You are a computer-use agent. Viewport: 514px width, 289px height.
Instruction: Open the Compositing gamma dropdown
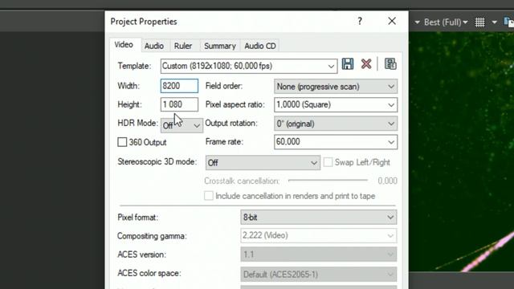318,235
